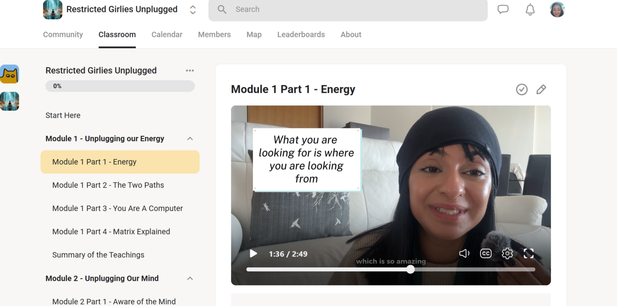Click the video playhead knob
The width and height of the screenshot is (617, 306).
point(410,269)
